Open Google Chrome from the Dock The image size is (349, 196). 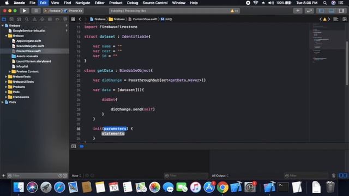[222, 187]
